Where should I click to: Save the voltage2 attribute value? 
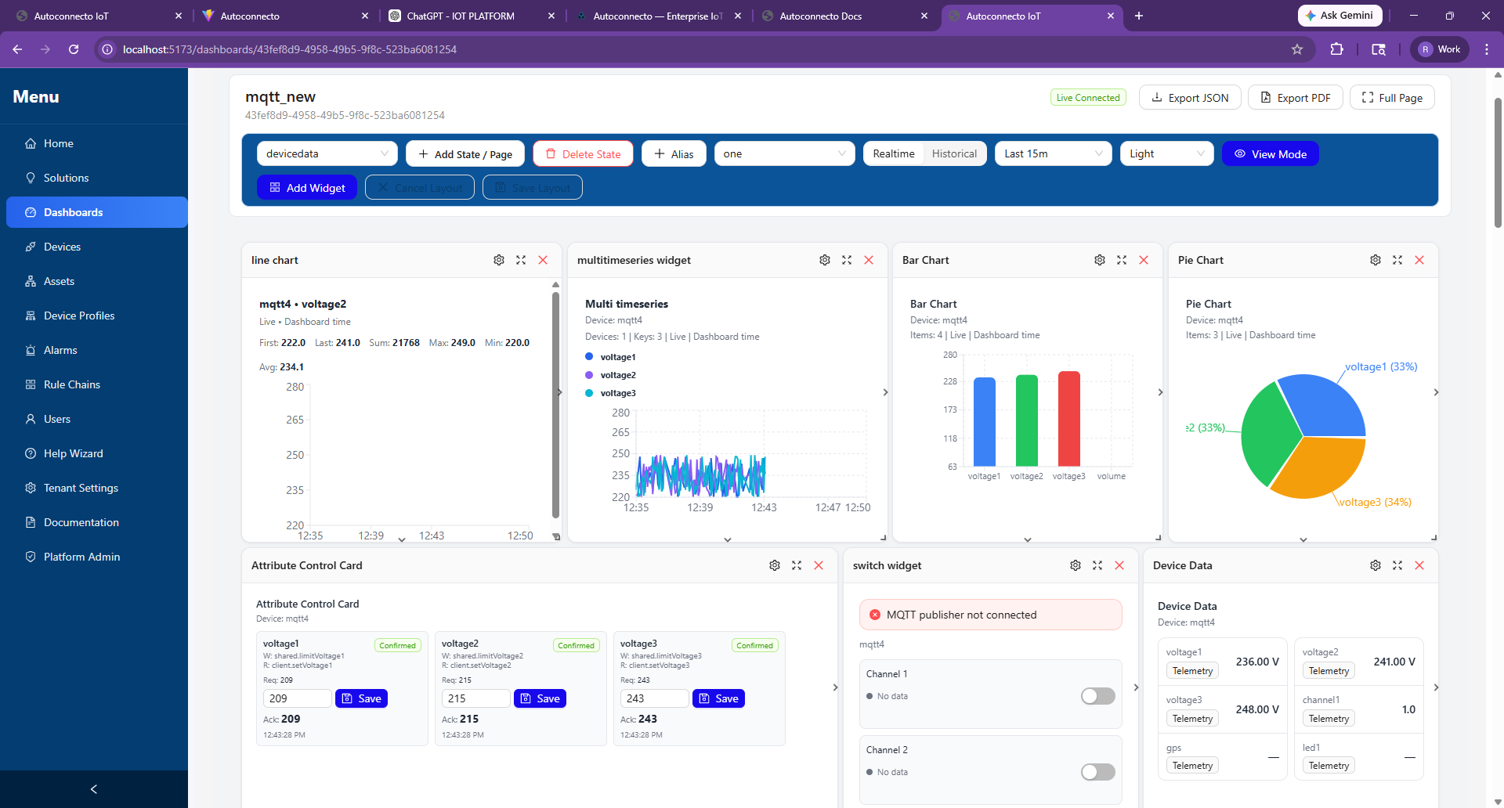pos(540,698)
